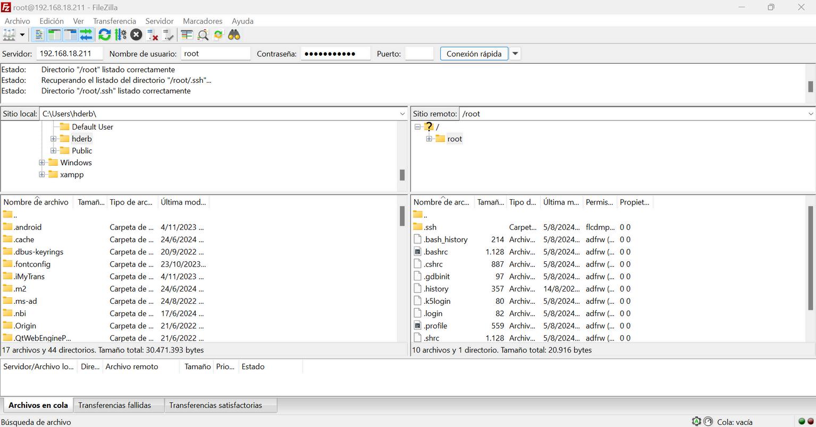Click the Puerto input field
The image size is (816, 427).
pos(419,54)
